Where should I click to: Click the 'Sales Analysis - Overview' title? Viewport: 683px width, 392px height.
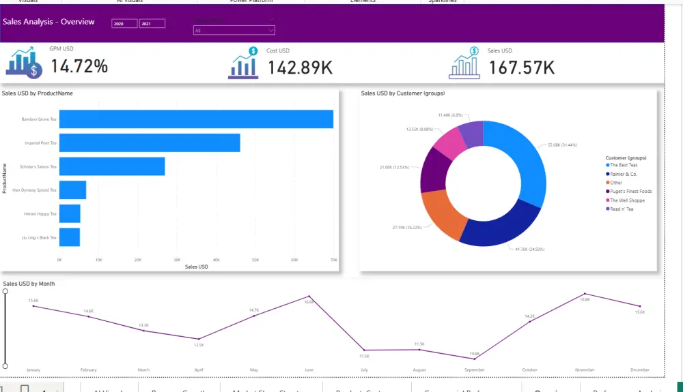48,22
